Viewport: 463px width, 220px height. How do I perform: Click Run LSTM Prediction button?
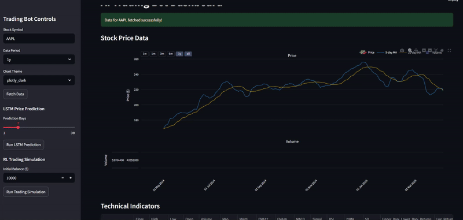24,144
